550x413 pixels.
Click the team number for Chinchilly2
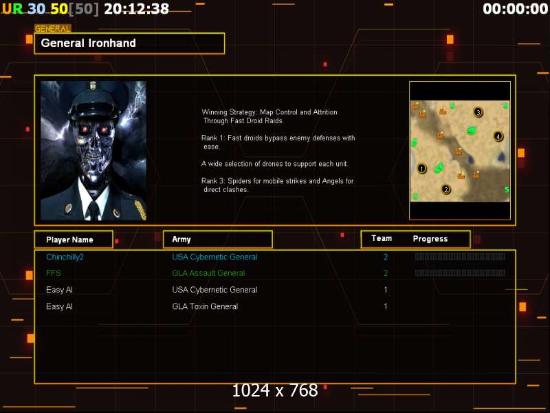(386, 257)
